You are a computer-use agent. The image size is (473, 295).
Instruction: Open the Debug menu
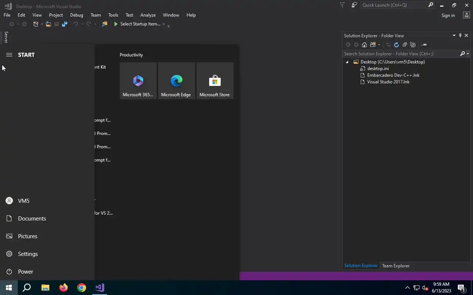(76, 15)
